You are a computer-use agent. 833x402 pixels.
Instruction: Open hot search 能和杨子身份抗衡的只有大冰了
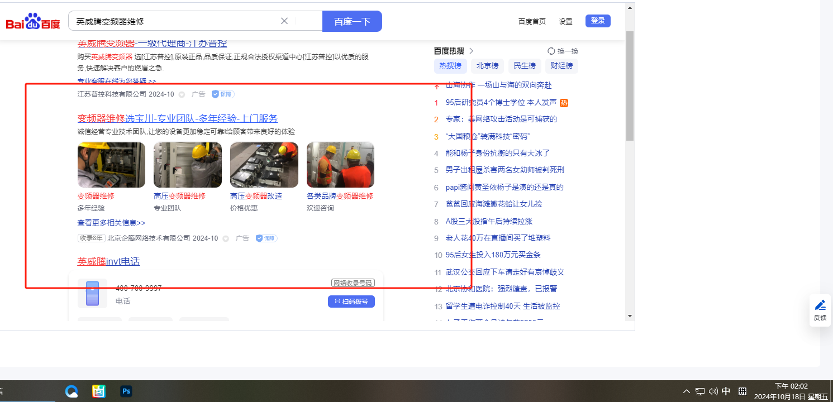(498, 153)
